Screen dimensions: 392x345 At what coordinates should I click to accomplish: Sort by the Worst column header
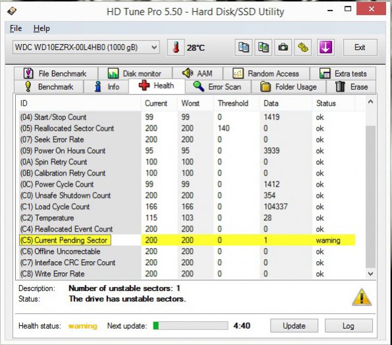(x=195, y=103)
